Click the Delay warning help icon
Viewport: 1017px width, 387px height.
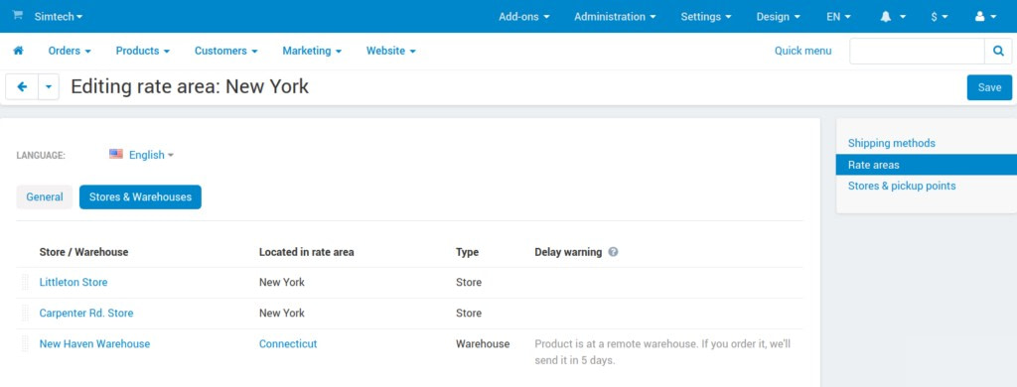click(613, 252)
